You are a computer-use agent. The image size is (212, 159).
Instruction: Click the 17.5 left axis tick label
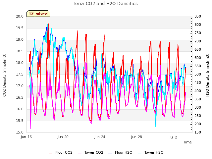coord(20,74)
